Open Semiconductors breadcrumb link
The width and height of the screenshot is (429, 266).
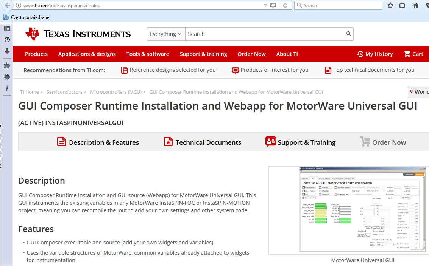(64, 92)
